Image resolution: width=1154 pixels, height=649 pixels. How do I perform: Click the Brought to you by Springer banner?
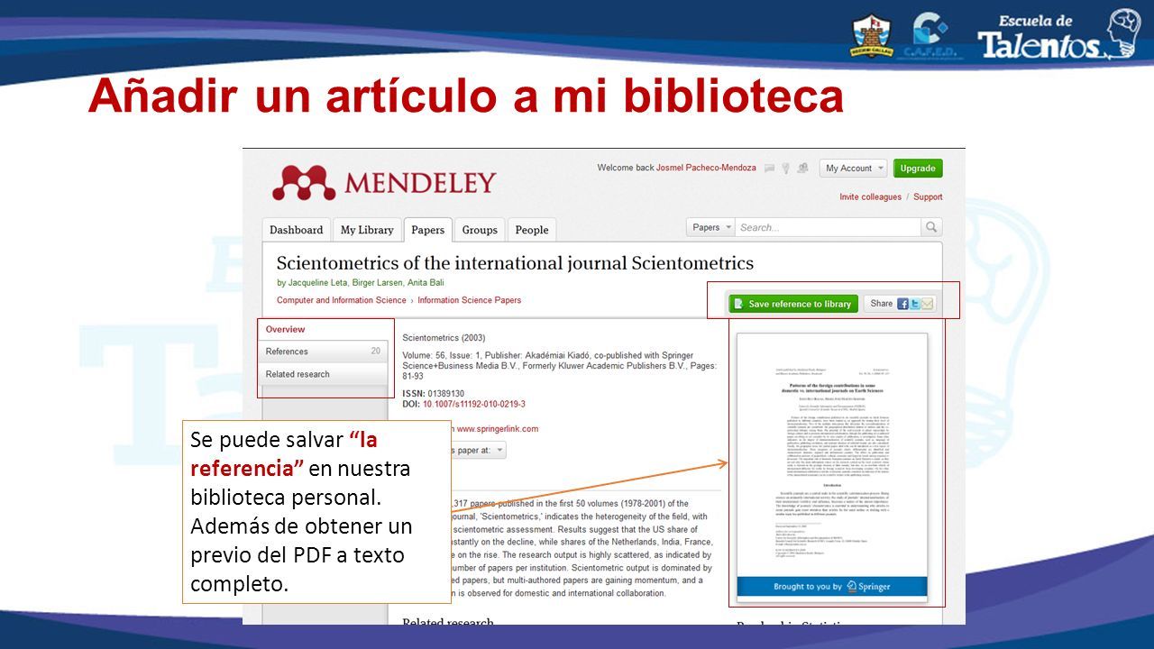[832, 587]
